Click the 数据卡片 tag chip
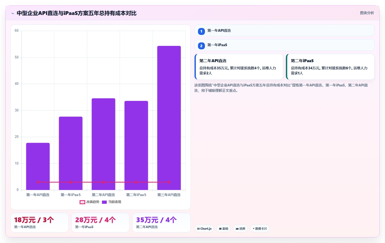The height and width of the screenshot is (243, 385). [260, 229]
